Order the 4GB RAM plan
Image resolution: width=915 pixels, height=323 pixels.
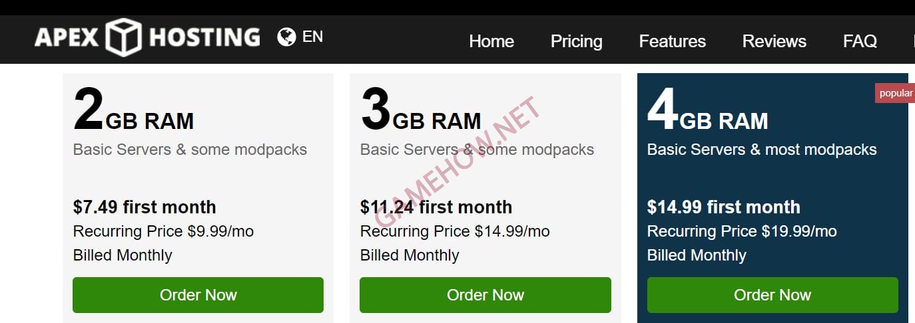click(772, 295)
